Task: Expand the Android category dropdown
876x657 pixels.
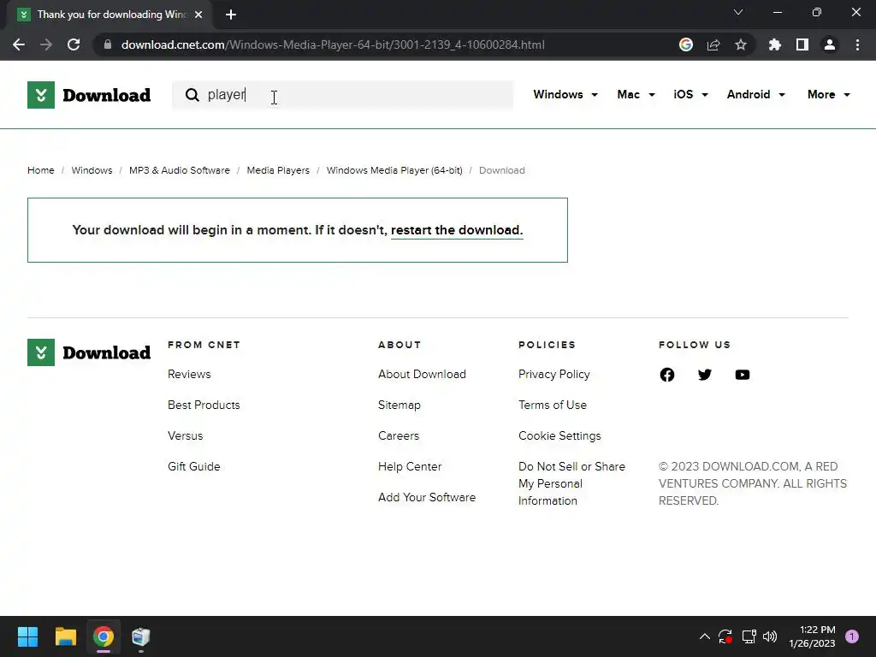Action: [756, 94]
